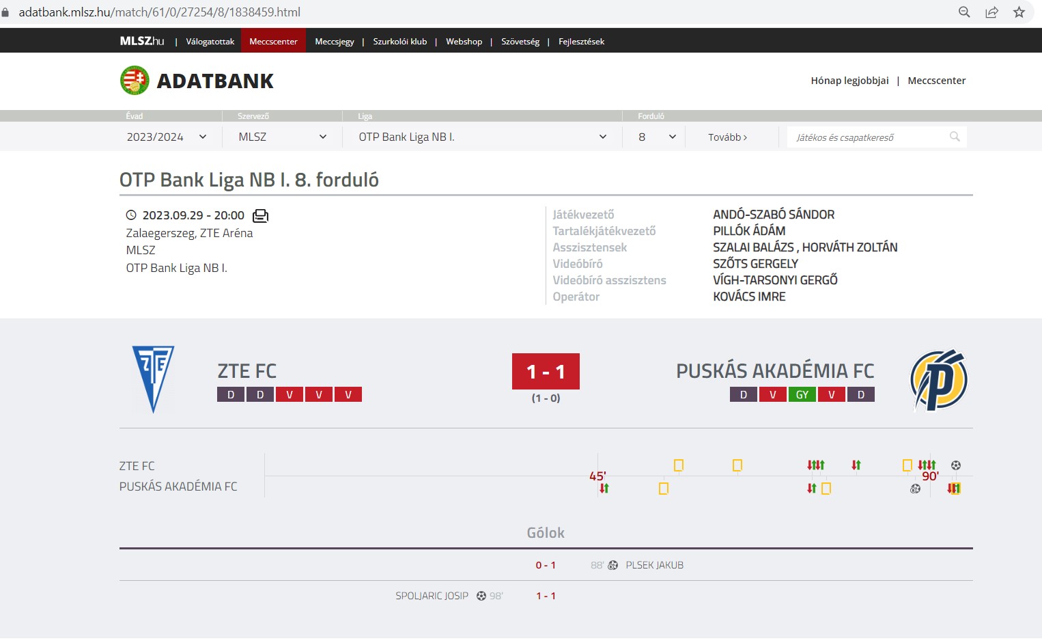Open the Hónap legjobbjai link
Viewport: 1042px width, 643px height.
click(x=850, y=81)
